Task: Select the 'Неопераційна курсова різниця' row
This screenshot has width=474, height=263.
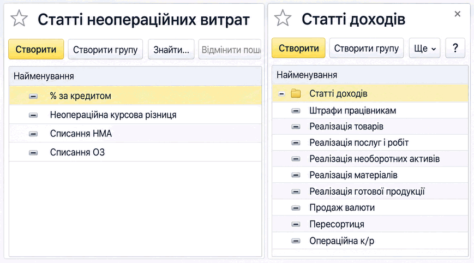Action: 135,115
